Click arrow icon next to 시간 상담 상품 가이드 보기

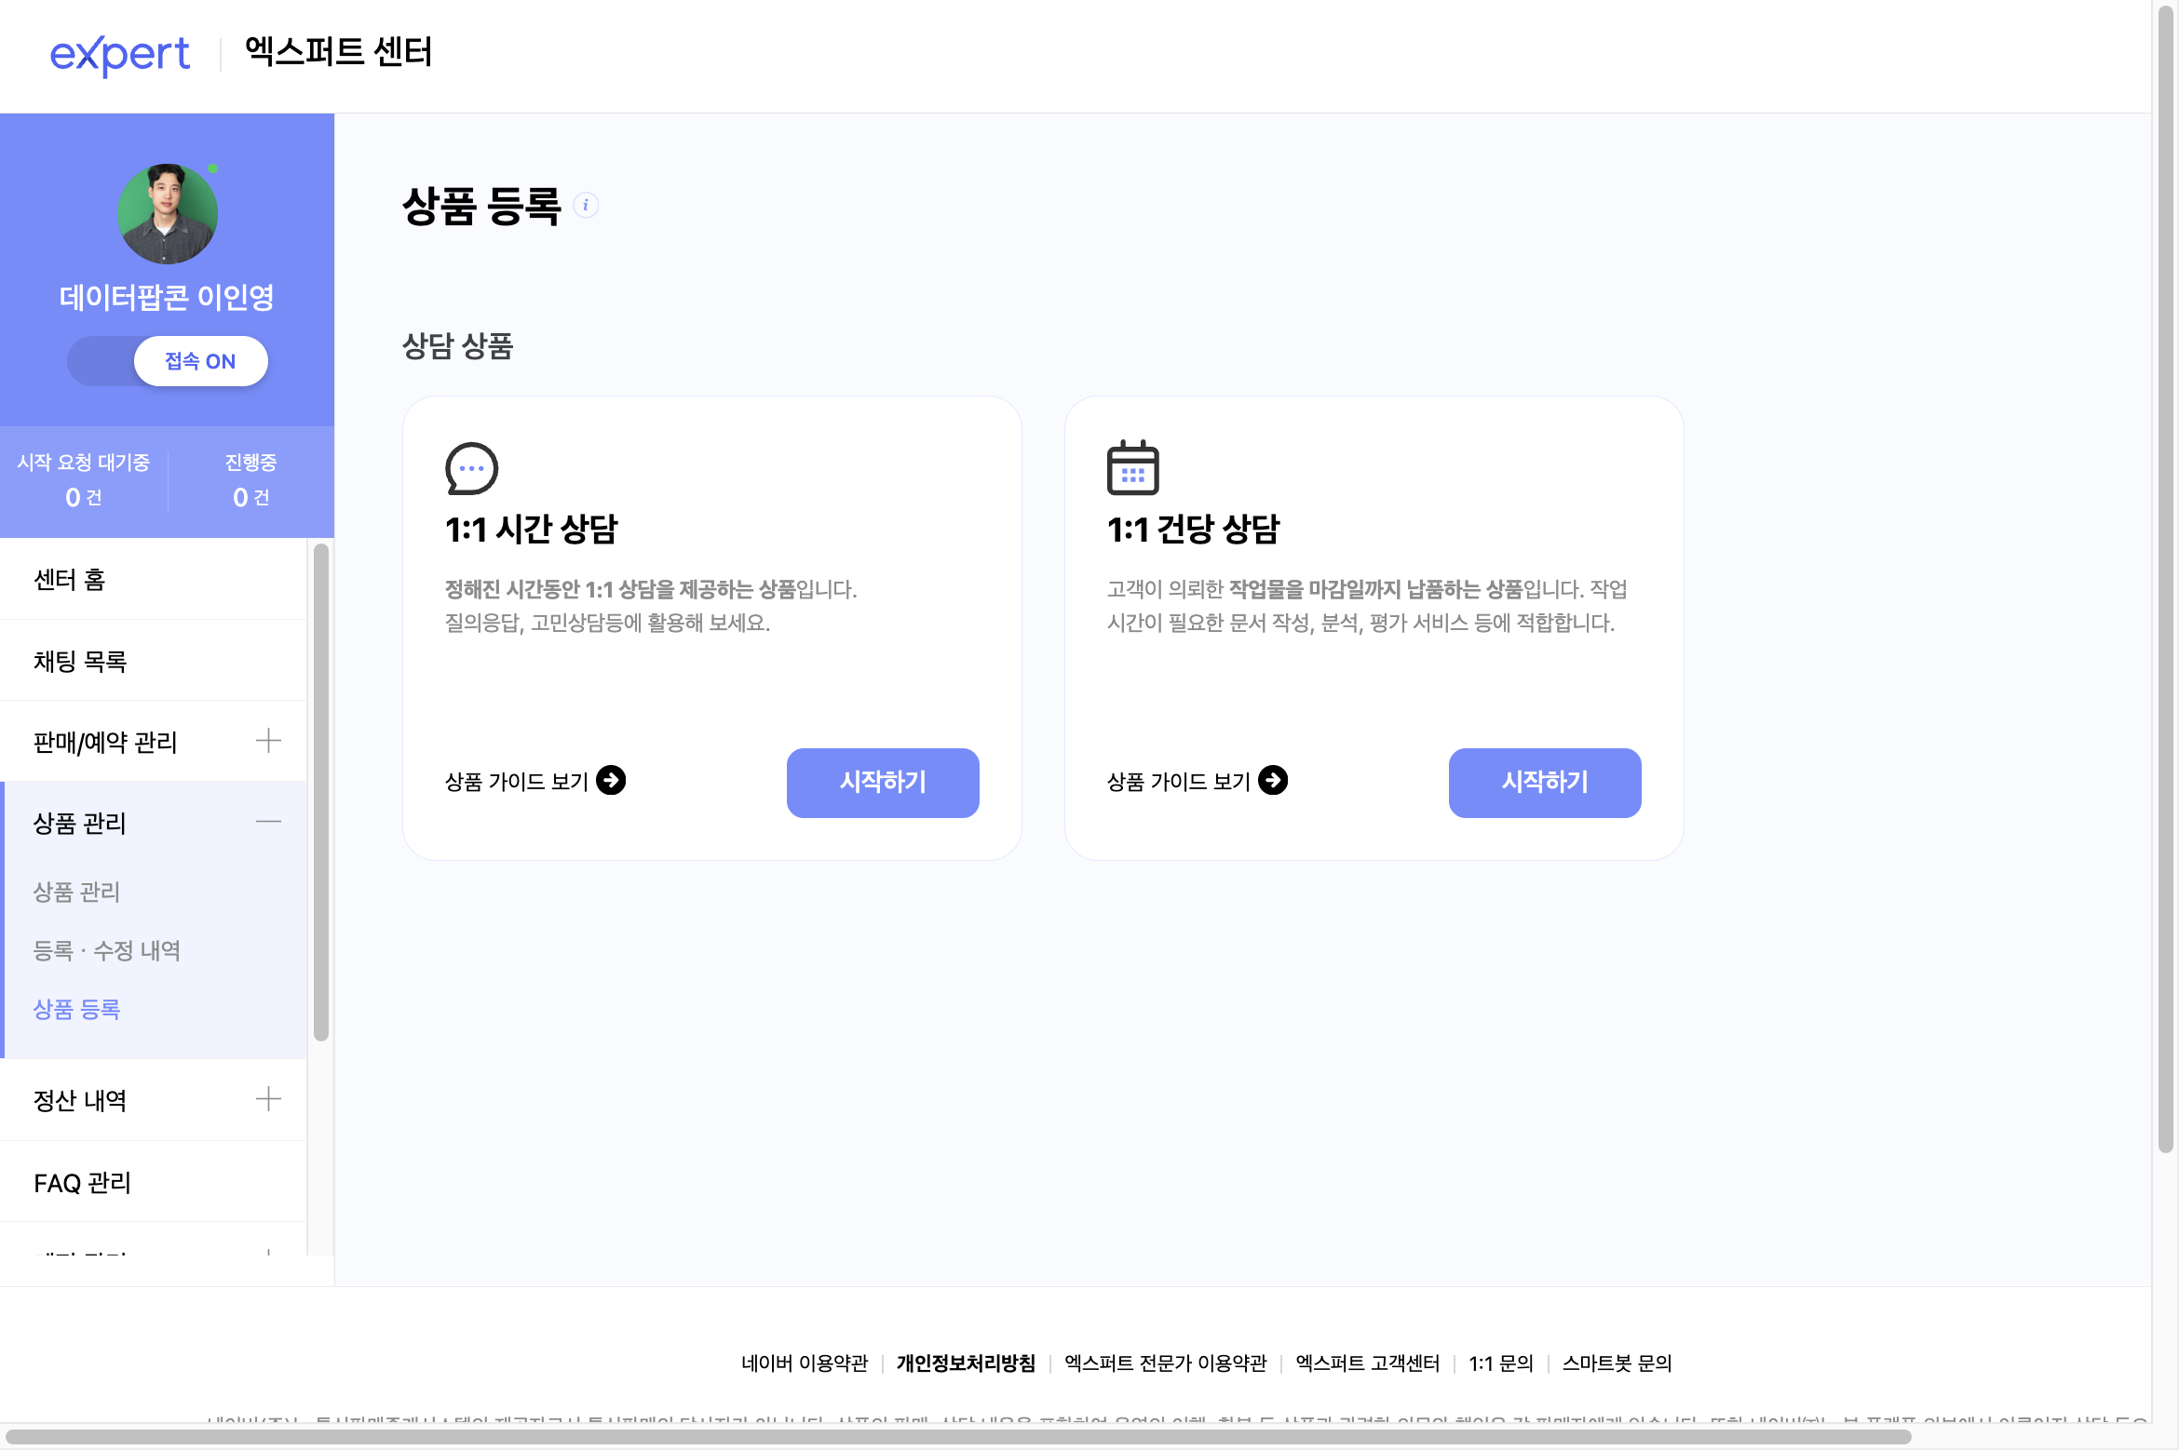pos(611,780)
